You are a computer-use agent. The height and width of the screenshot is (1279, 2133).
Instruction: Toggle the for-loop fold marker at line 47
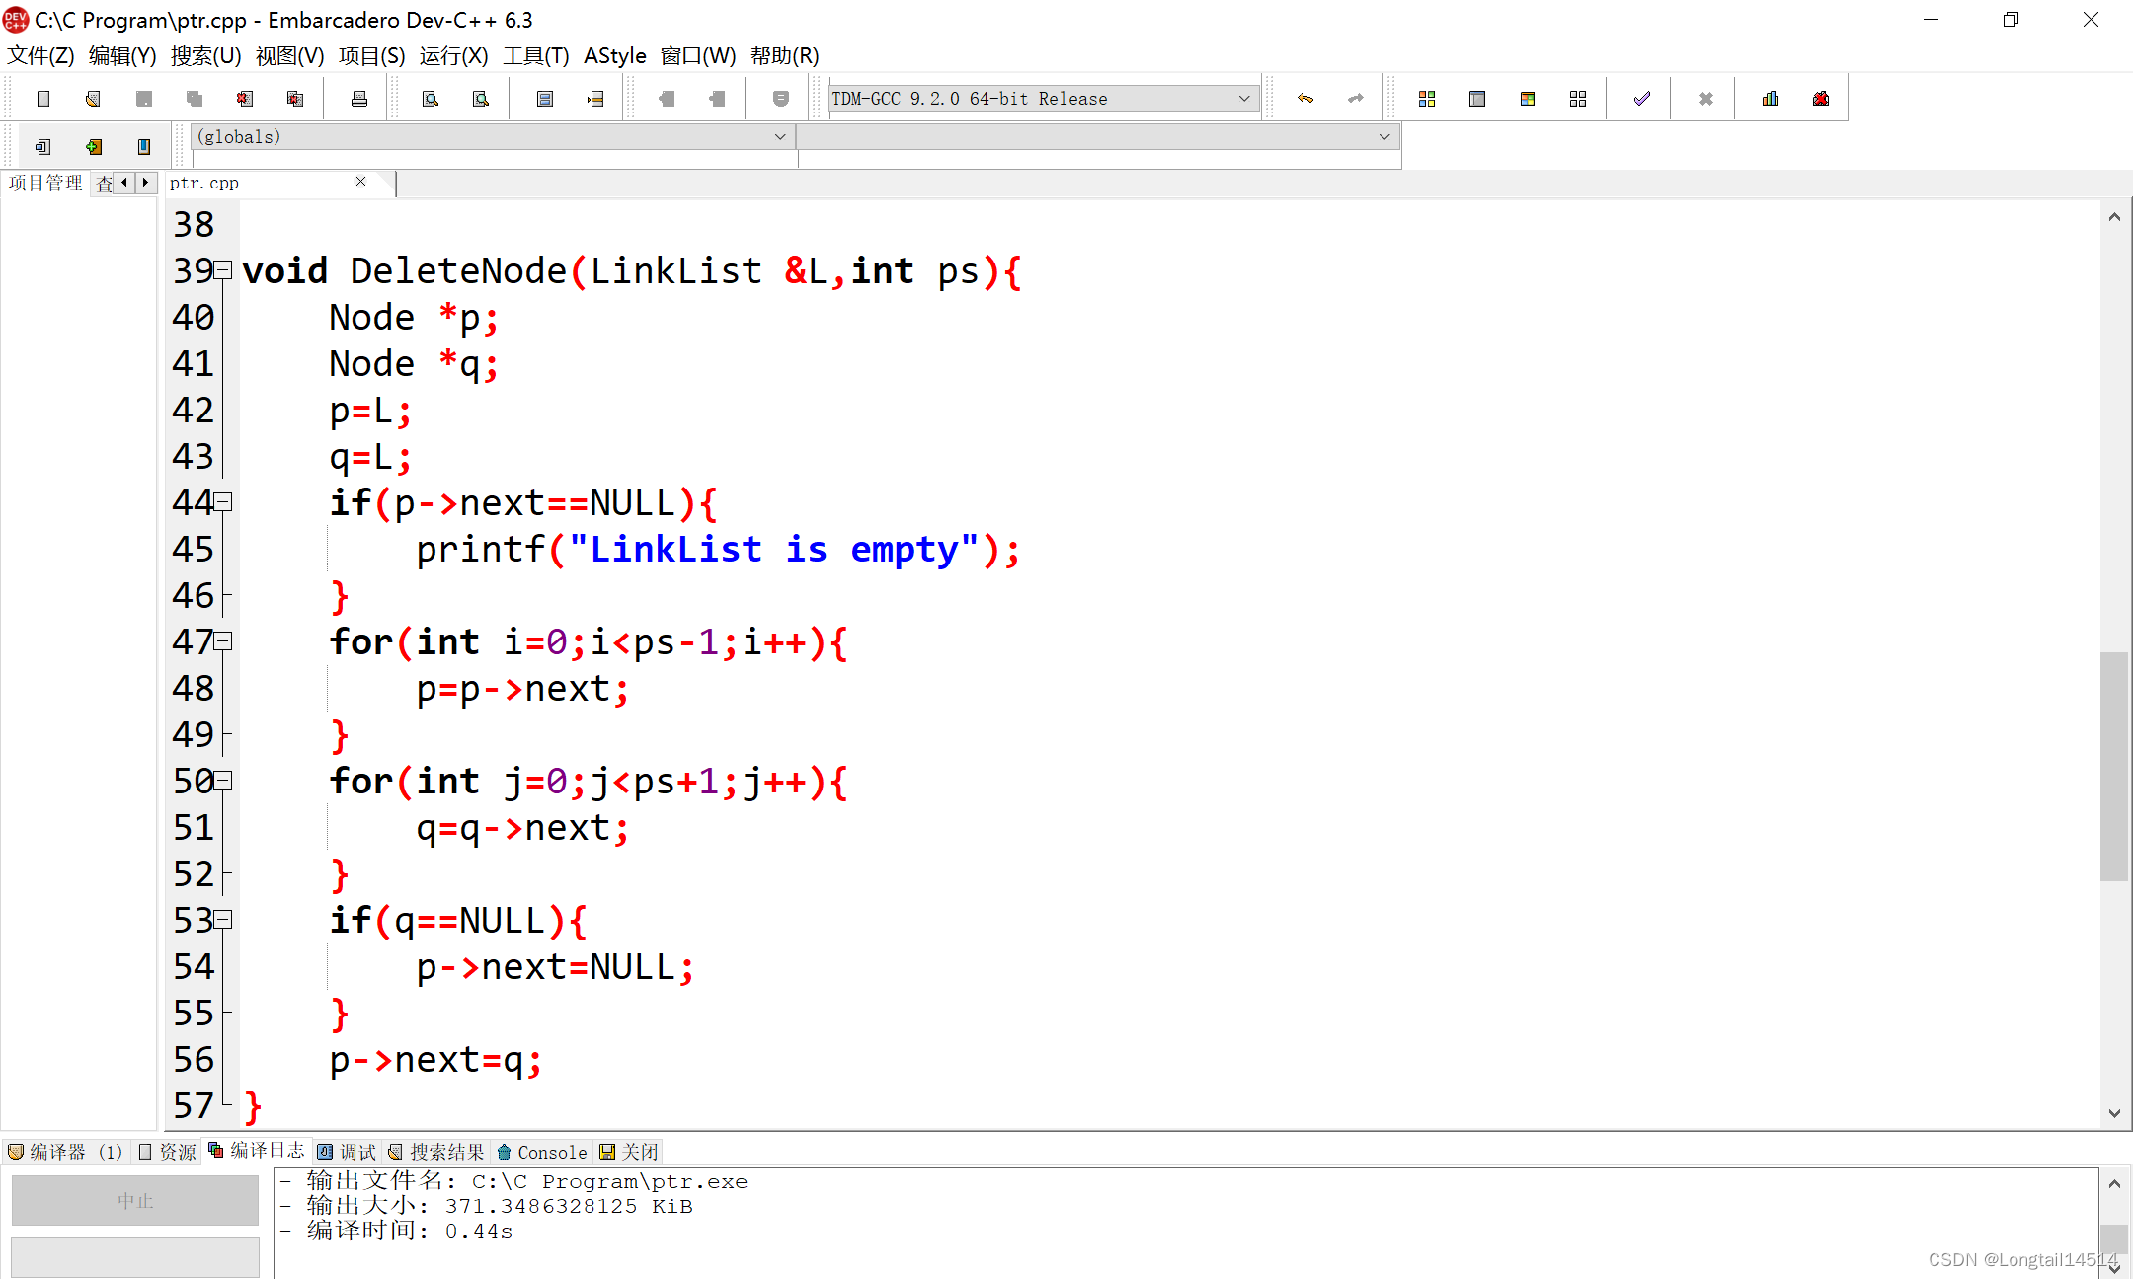224,641
